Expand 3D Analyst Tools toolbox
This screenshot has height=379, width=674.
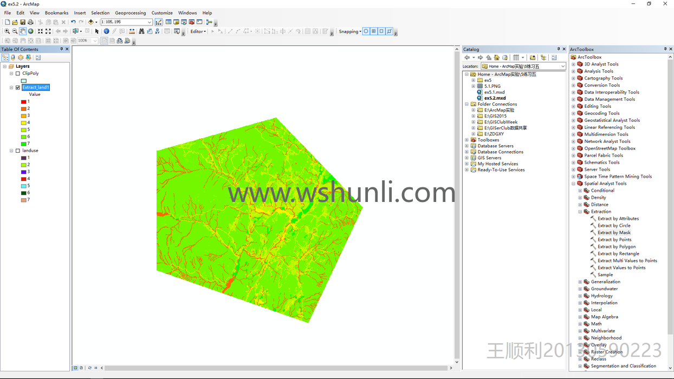click(x=574, y=64)
